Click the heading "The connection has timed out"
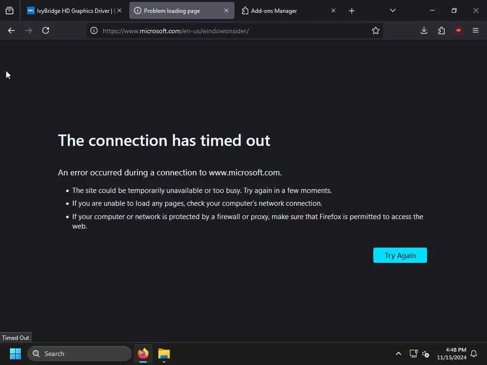487x365 pixels. point(164,140)
